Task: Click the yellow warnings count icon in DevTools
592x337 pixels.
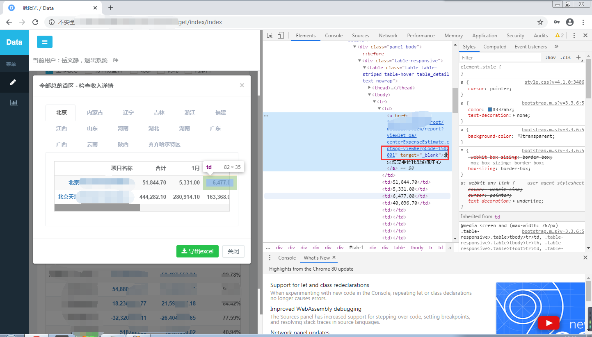Action: click(x=560, y=36)
